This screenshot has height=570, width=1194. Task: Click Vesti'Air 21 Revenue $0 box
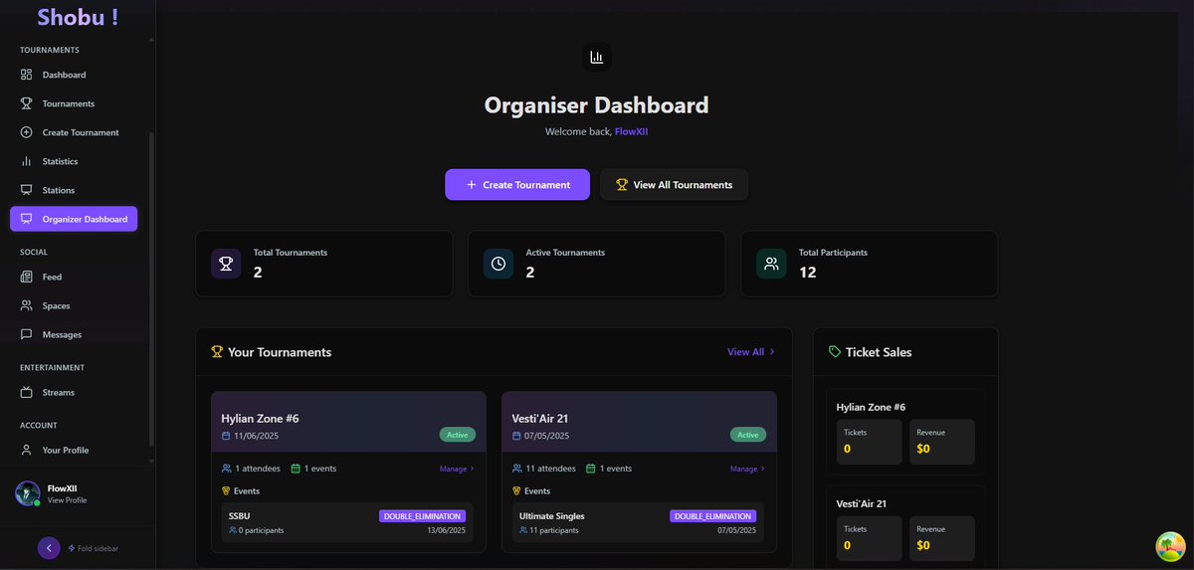[x=942, y=538]
